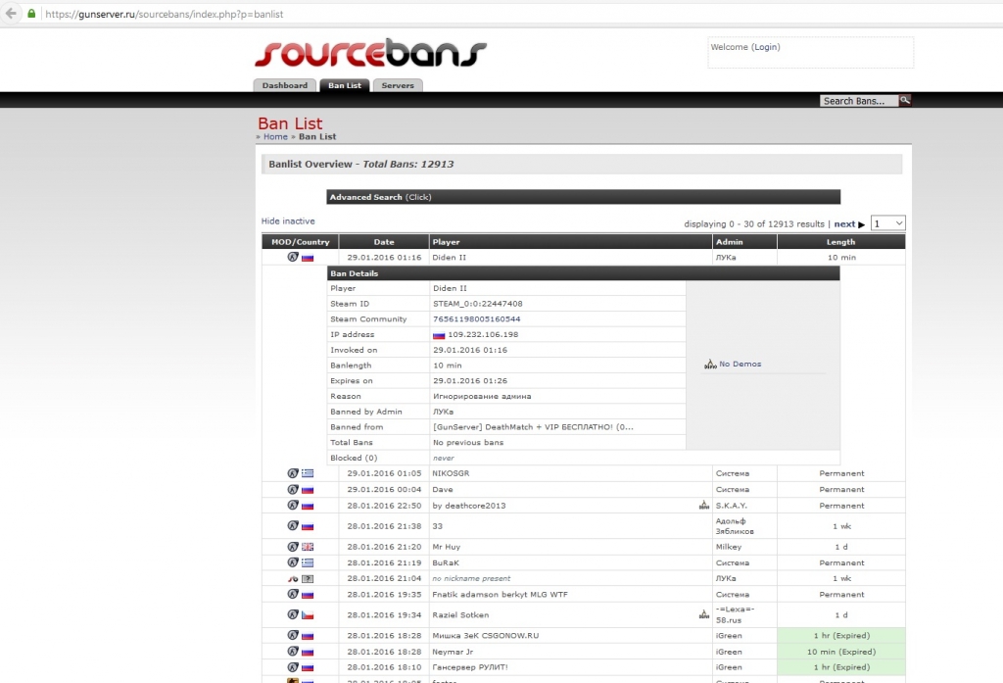Click the game mod icon on NIKOSGR row
This screenshot has height=683, width=1003.
[292, 473]
